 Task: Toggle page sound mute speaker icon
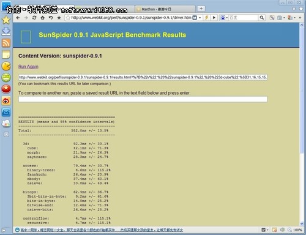coord(282,229)
